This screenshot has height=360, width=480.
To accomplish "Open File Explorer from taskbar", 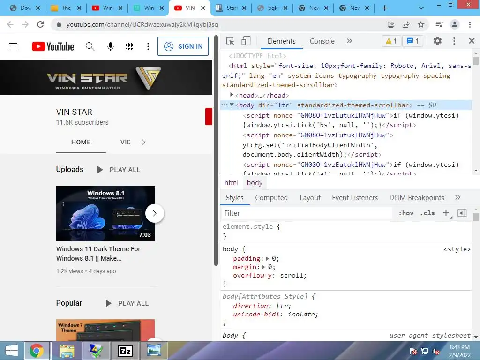I will pyautogui.click(x=67, y=351).
